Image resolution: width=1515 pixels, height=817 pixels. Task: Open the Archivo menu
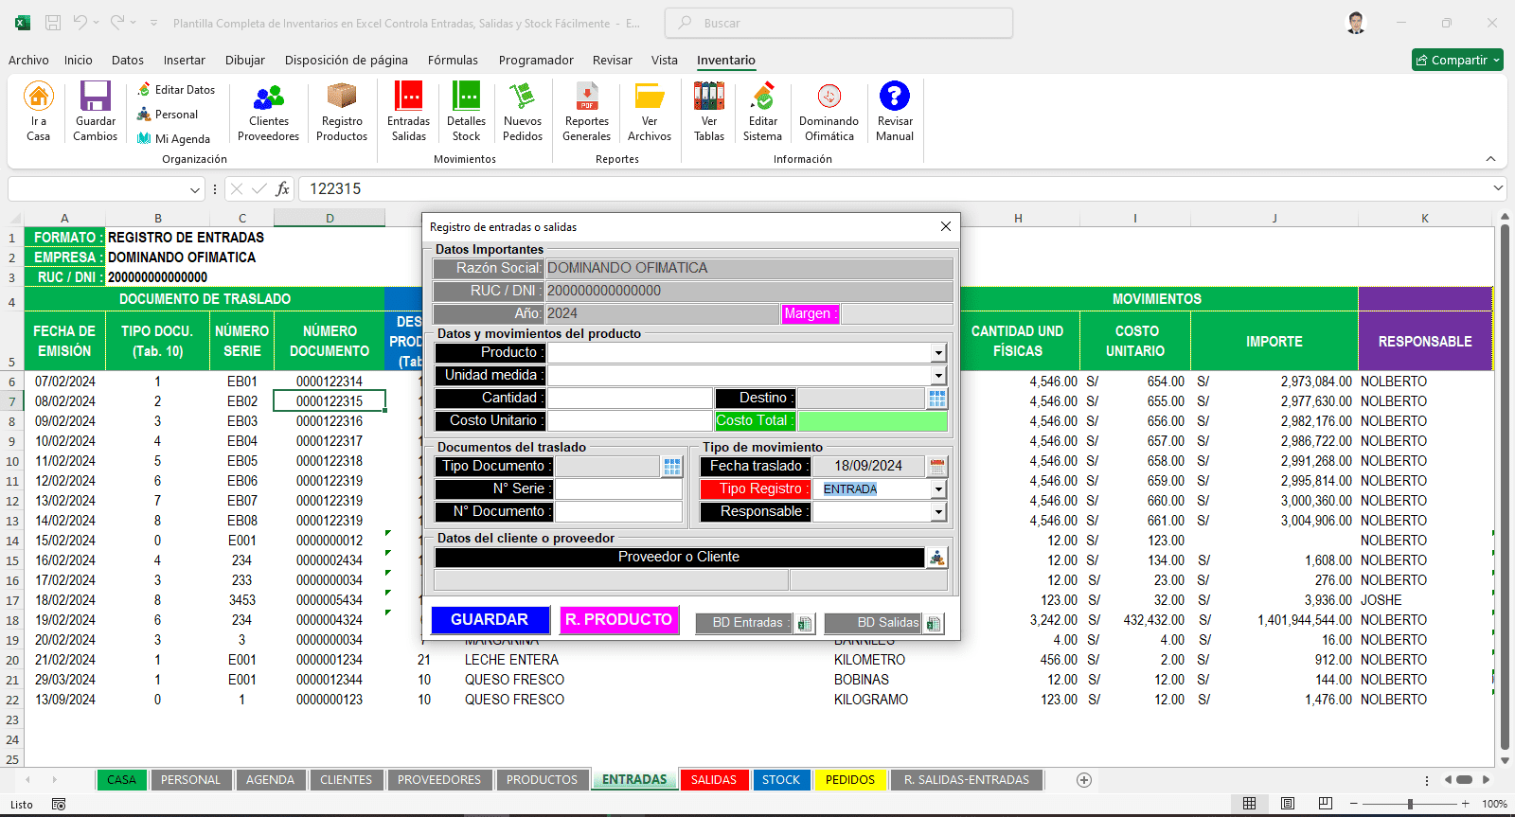[x=28, y=60]
